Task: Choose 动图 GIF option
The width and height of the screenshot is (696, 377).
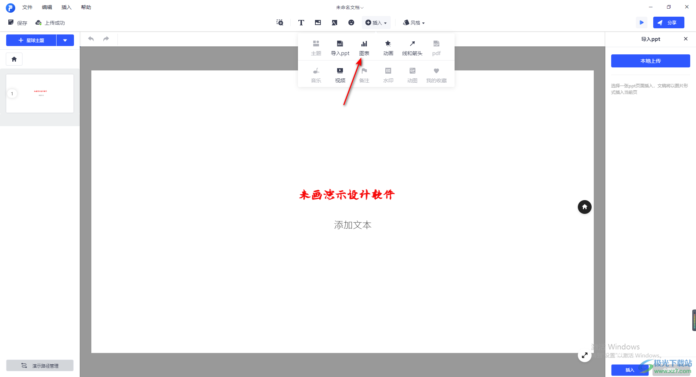Action: point(412,75)
